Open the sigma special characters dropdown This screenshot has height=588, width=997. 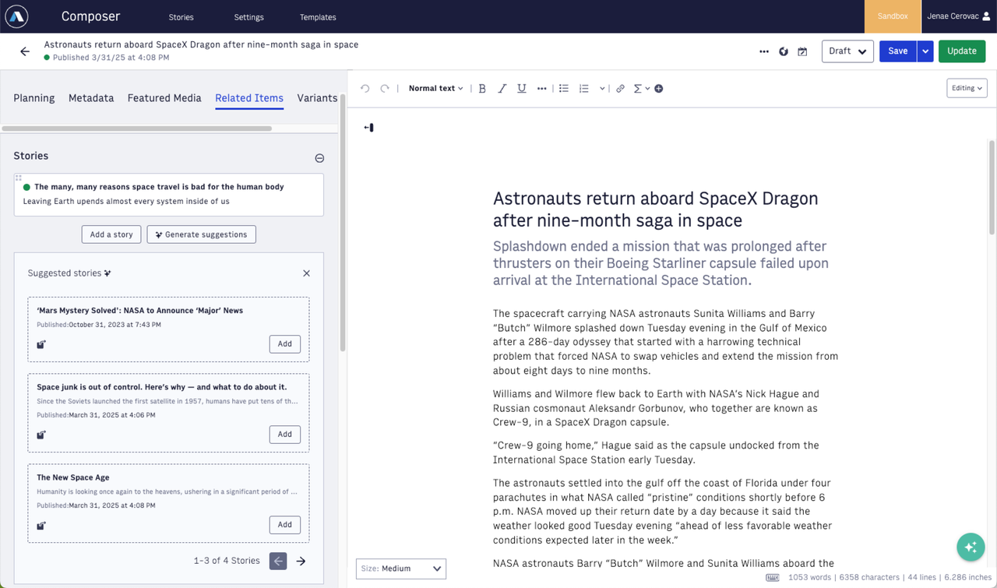click(641, 89)
